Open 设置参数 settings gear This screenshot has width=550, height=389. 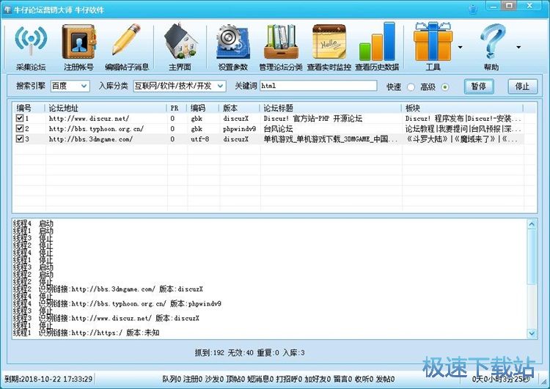pyautogui.click(x=233, y=47)
